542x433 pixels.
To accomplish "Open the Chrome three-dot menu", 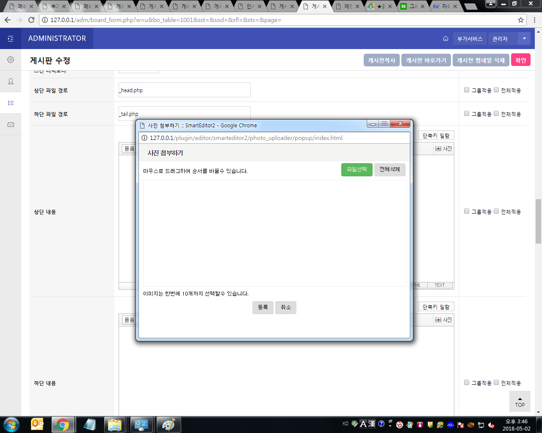I will tap(535, 20).
